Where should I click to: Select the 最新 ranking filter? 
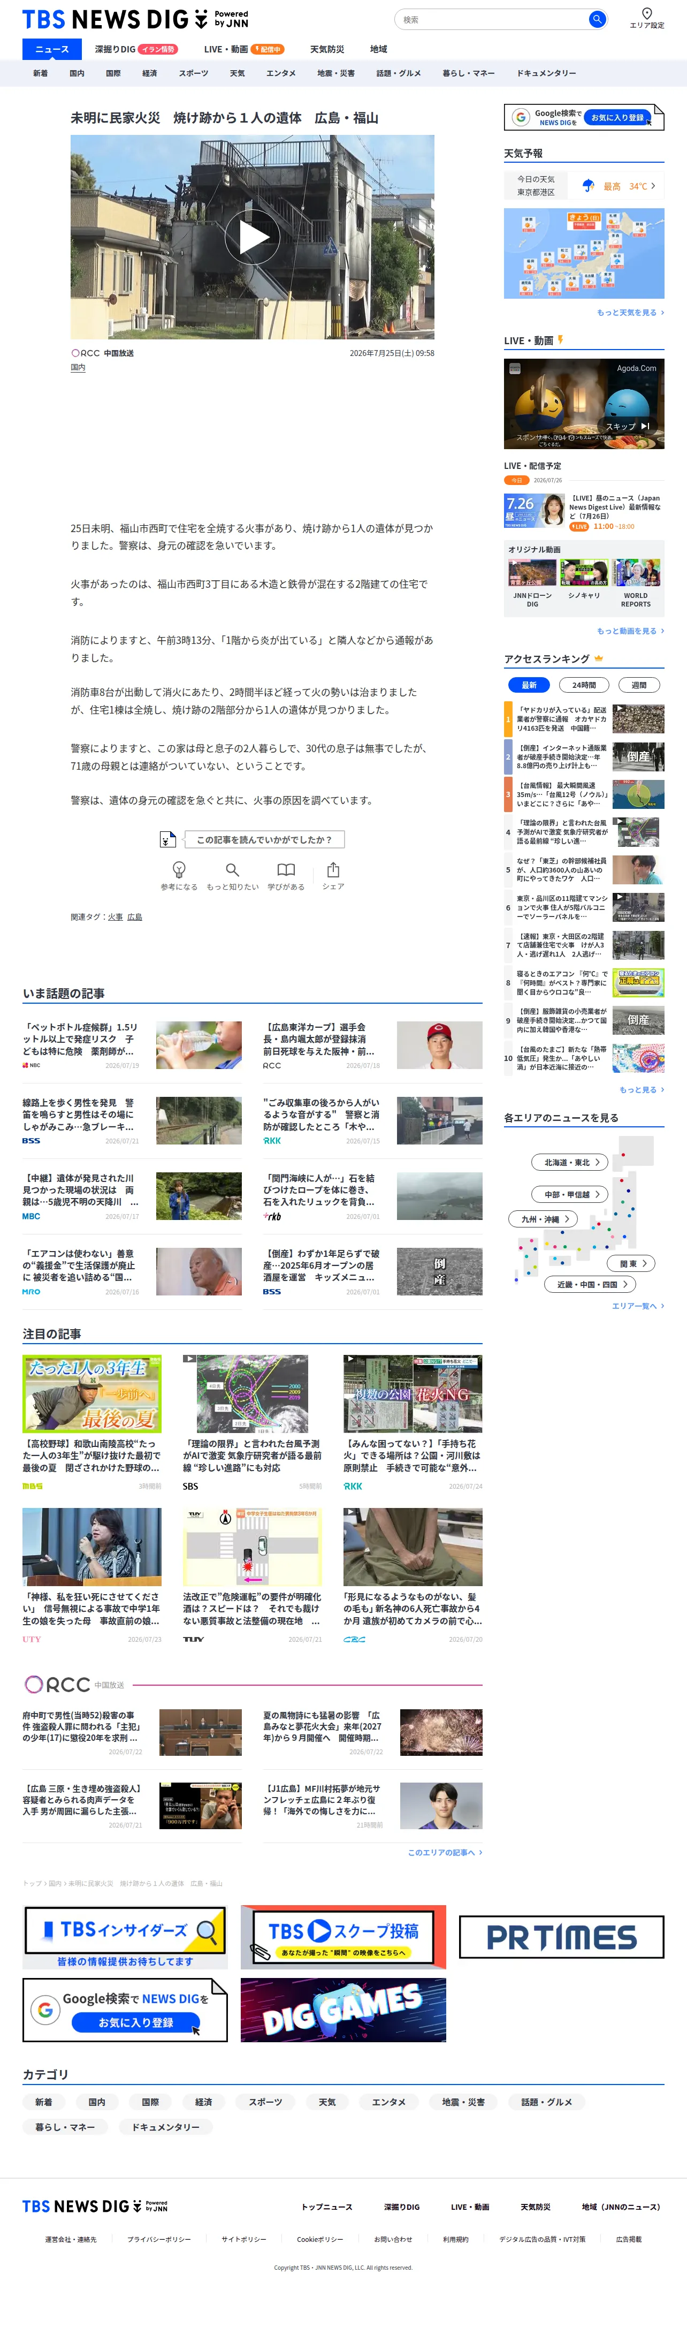[x=529, y=685]
